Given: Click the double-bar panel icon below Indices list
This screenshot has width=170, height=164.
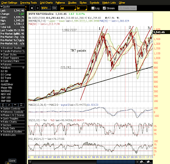Looking at the screenshot, I should [21, 105].
